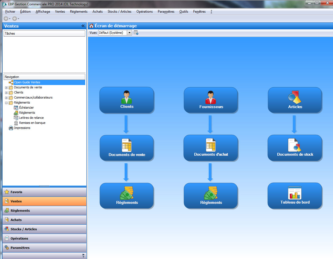Image resolution: width=333 pixels, height=259 pixels.
Task: Switch to Paramètres navigation group
Action: tap(44, 248)
